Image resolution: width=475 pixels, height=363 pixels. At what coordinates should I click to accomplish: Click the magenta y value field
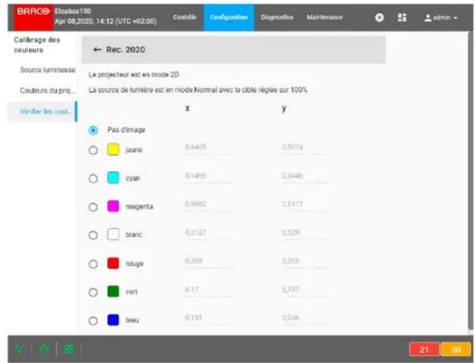pos(305,204)
